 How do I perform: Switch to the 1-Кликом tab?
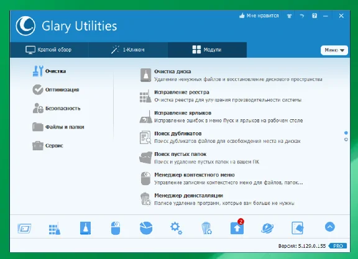click(x=128, y=50)
